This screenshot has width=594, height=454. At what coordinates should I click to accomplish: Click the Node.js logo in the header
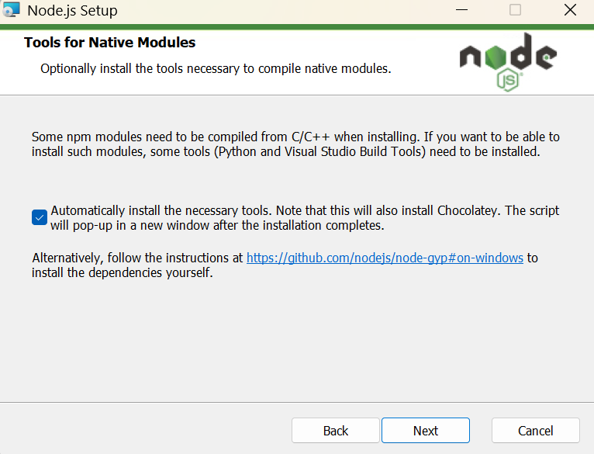point(508,62)
